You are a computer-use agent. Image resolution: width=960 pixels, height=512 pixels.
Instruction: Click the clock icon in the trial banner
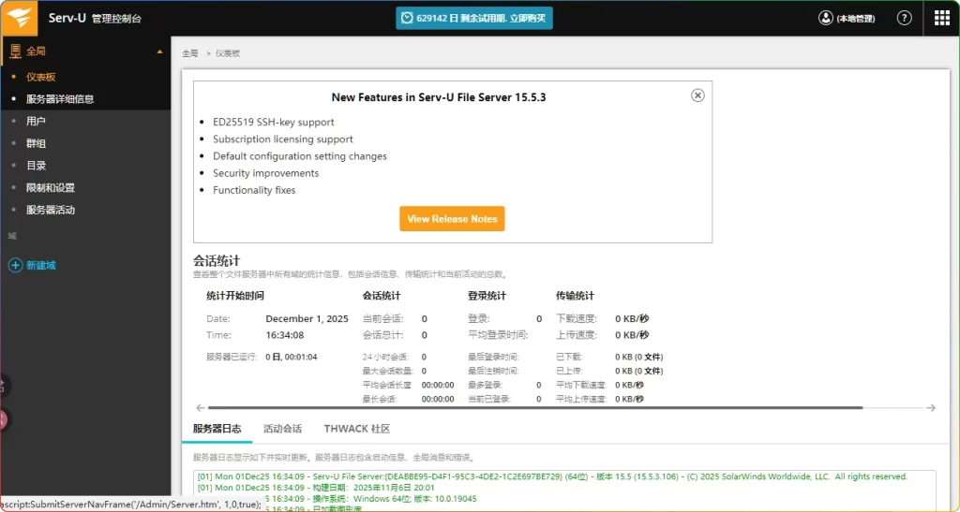[407, 19]
